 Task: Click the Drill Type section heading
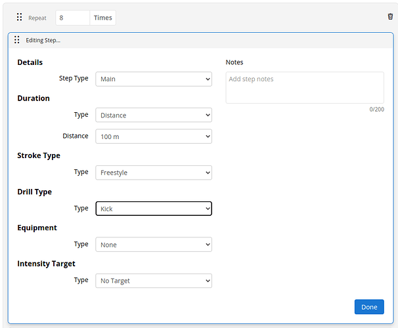pyautogui.click(x=35, y=192)
